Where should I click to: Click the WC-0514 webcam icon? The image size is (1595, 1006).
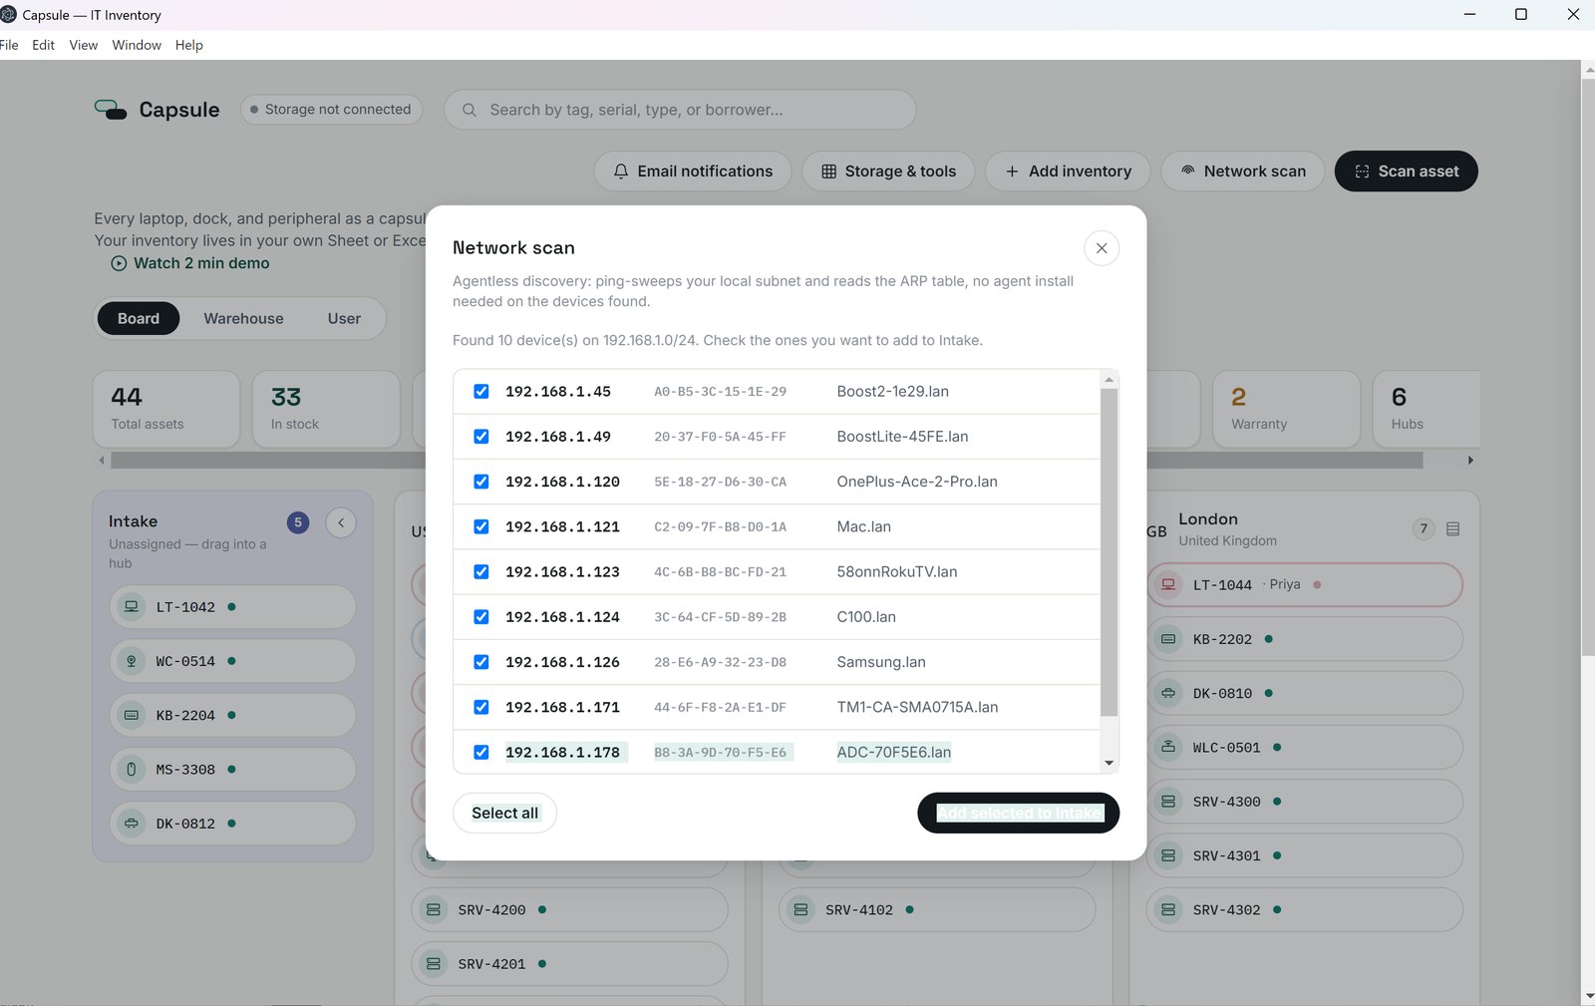point(131,661)
